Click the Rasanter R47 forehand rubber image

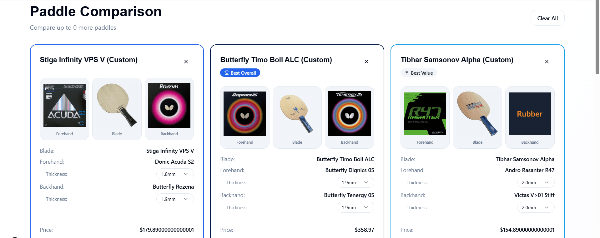425,114
